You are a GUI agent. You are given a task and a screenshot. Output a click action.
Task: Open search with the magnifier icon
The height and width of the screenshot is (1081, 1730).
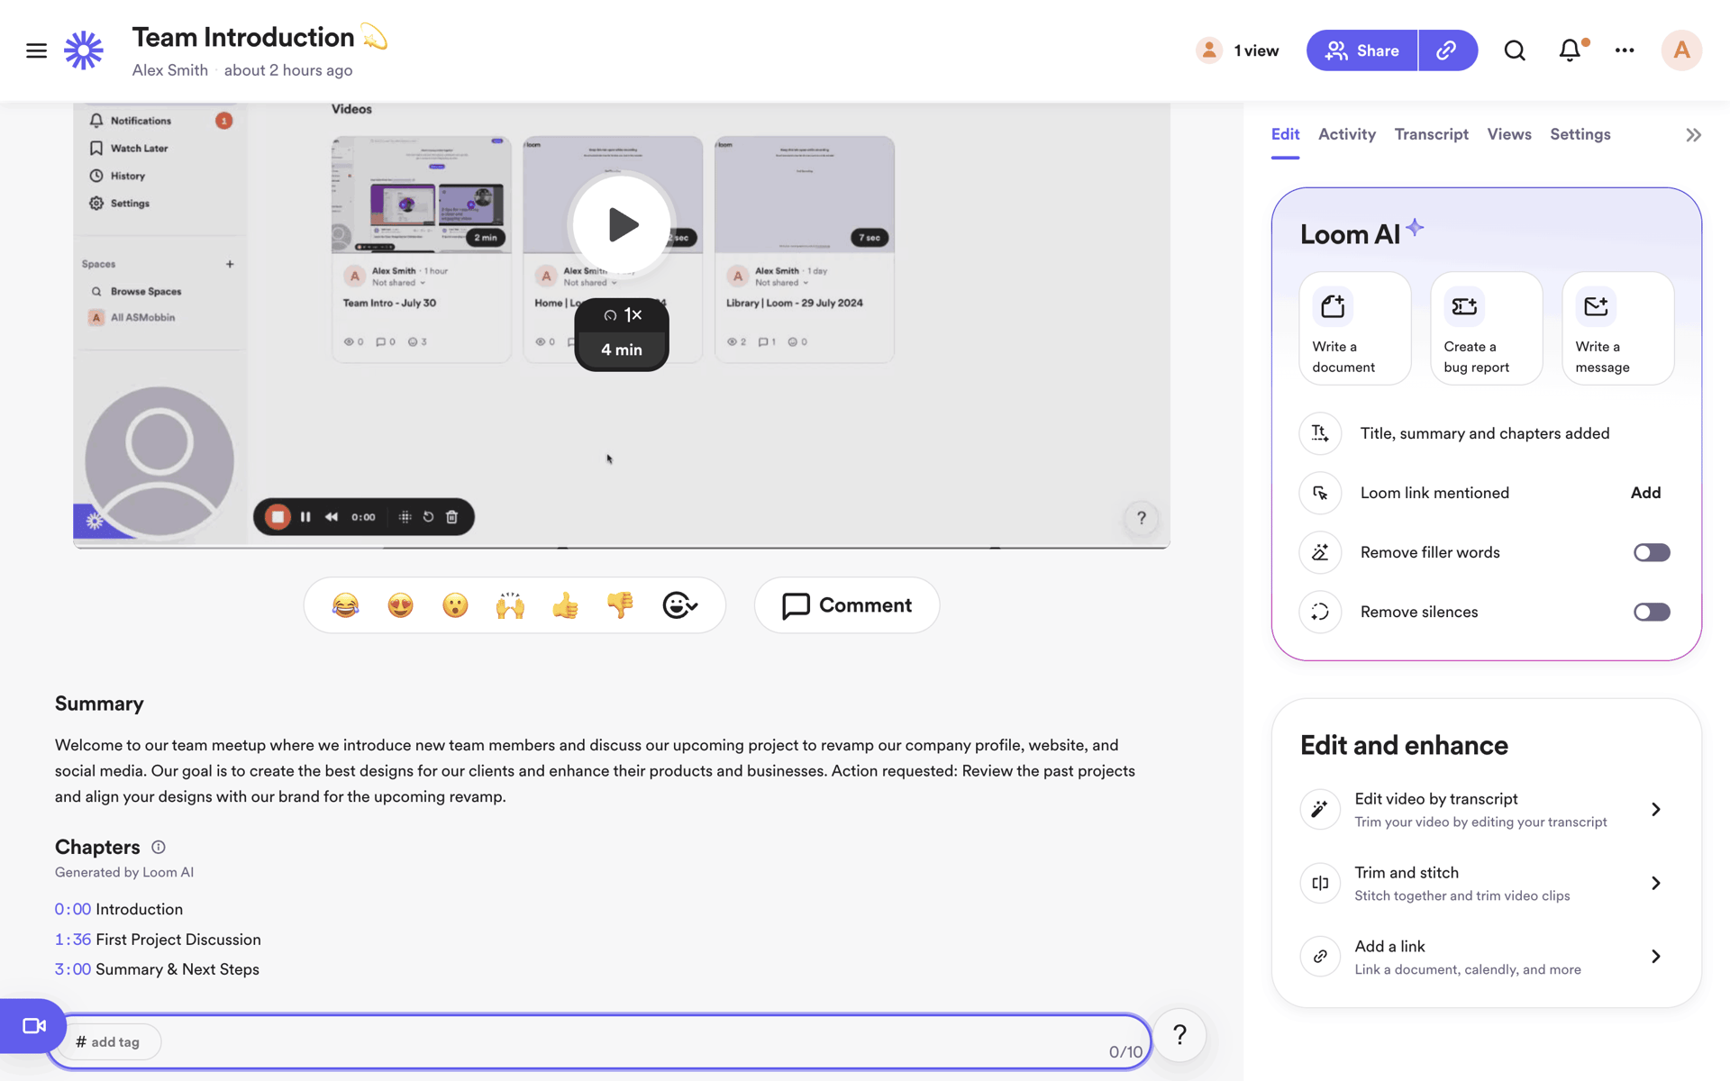tap(1515, 50)
